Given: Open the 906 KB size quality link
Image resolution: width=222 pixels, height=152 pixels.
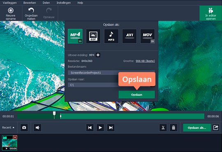Looking at the screenshot, I should point(145,61).
